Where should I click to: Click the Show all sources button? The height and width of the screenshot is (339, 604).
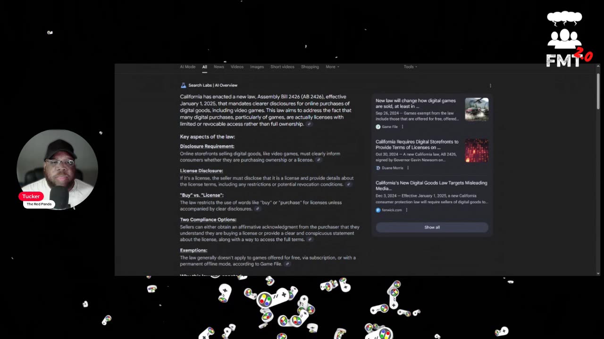point(432,227)
